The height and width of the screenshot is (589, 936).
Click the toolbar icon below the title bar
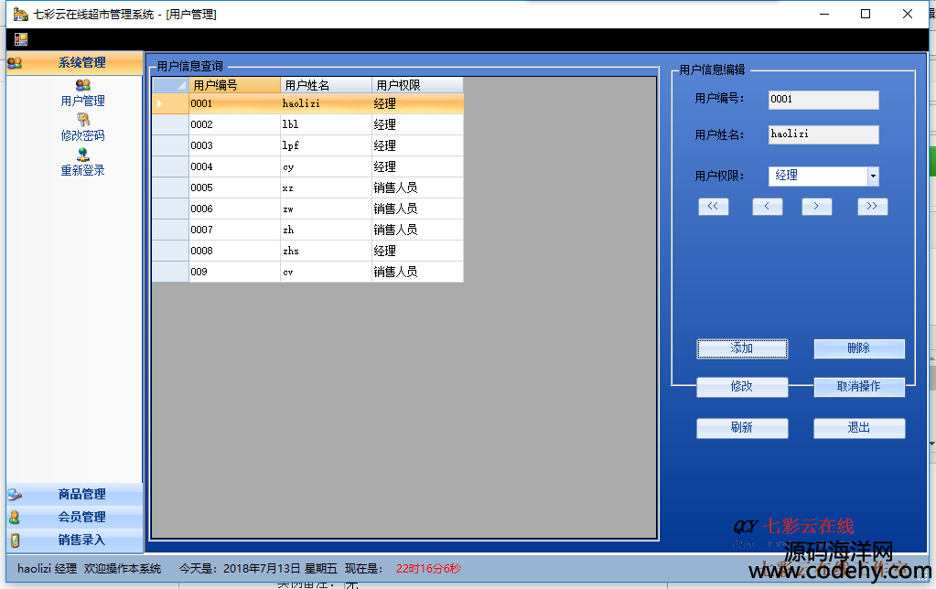pyautogui.click(x=20, y=39)
